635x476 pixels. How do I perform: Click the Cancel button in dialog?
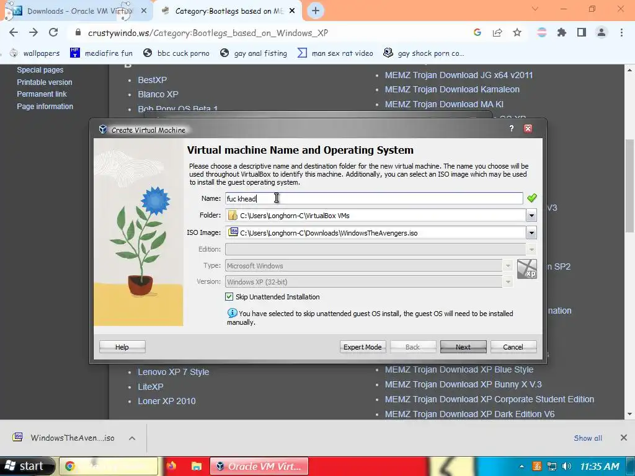point(513,347)
